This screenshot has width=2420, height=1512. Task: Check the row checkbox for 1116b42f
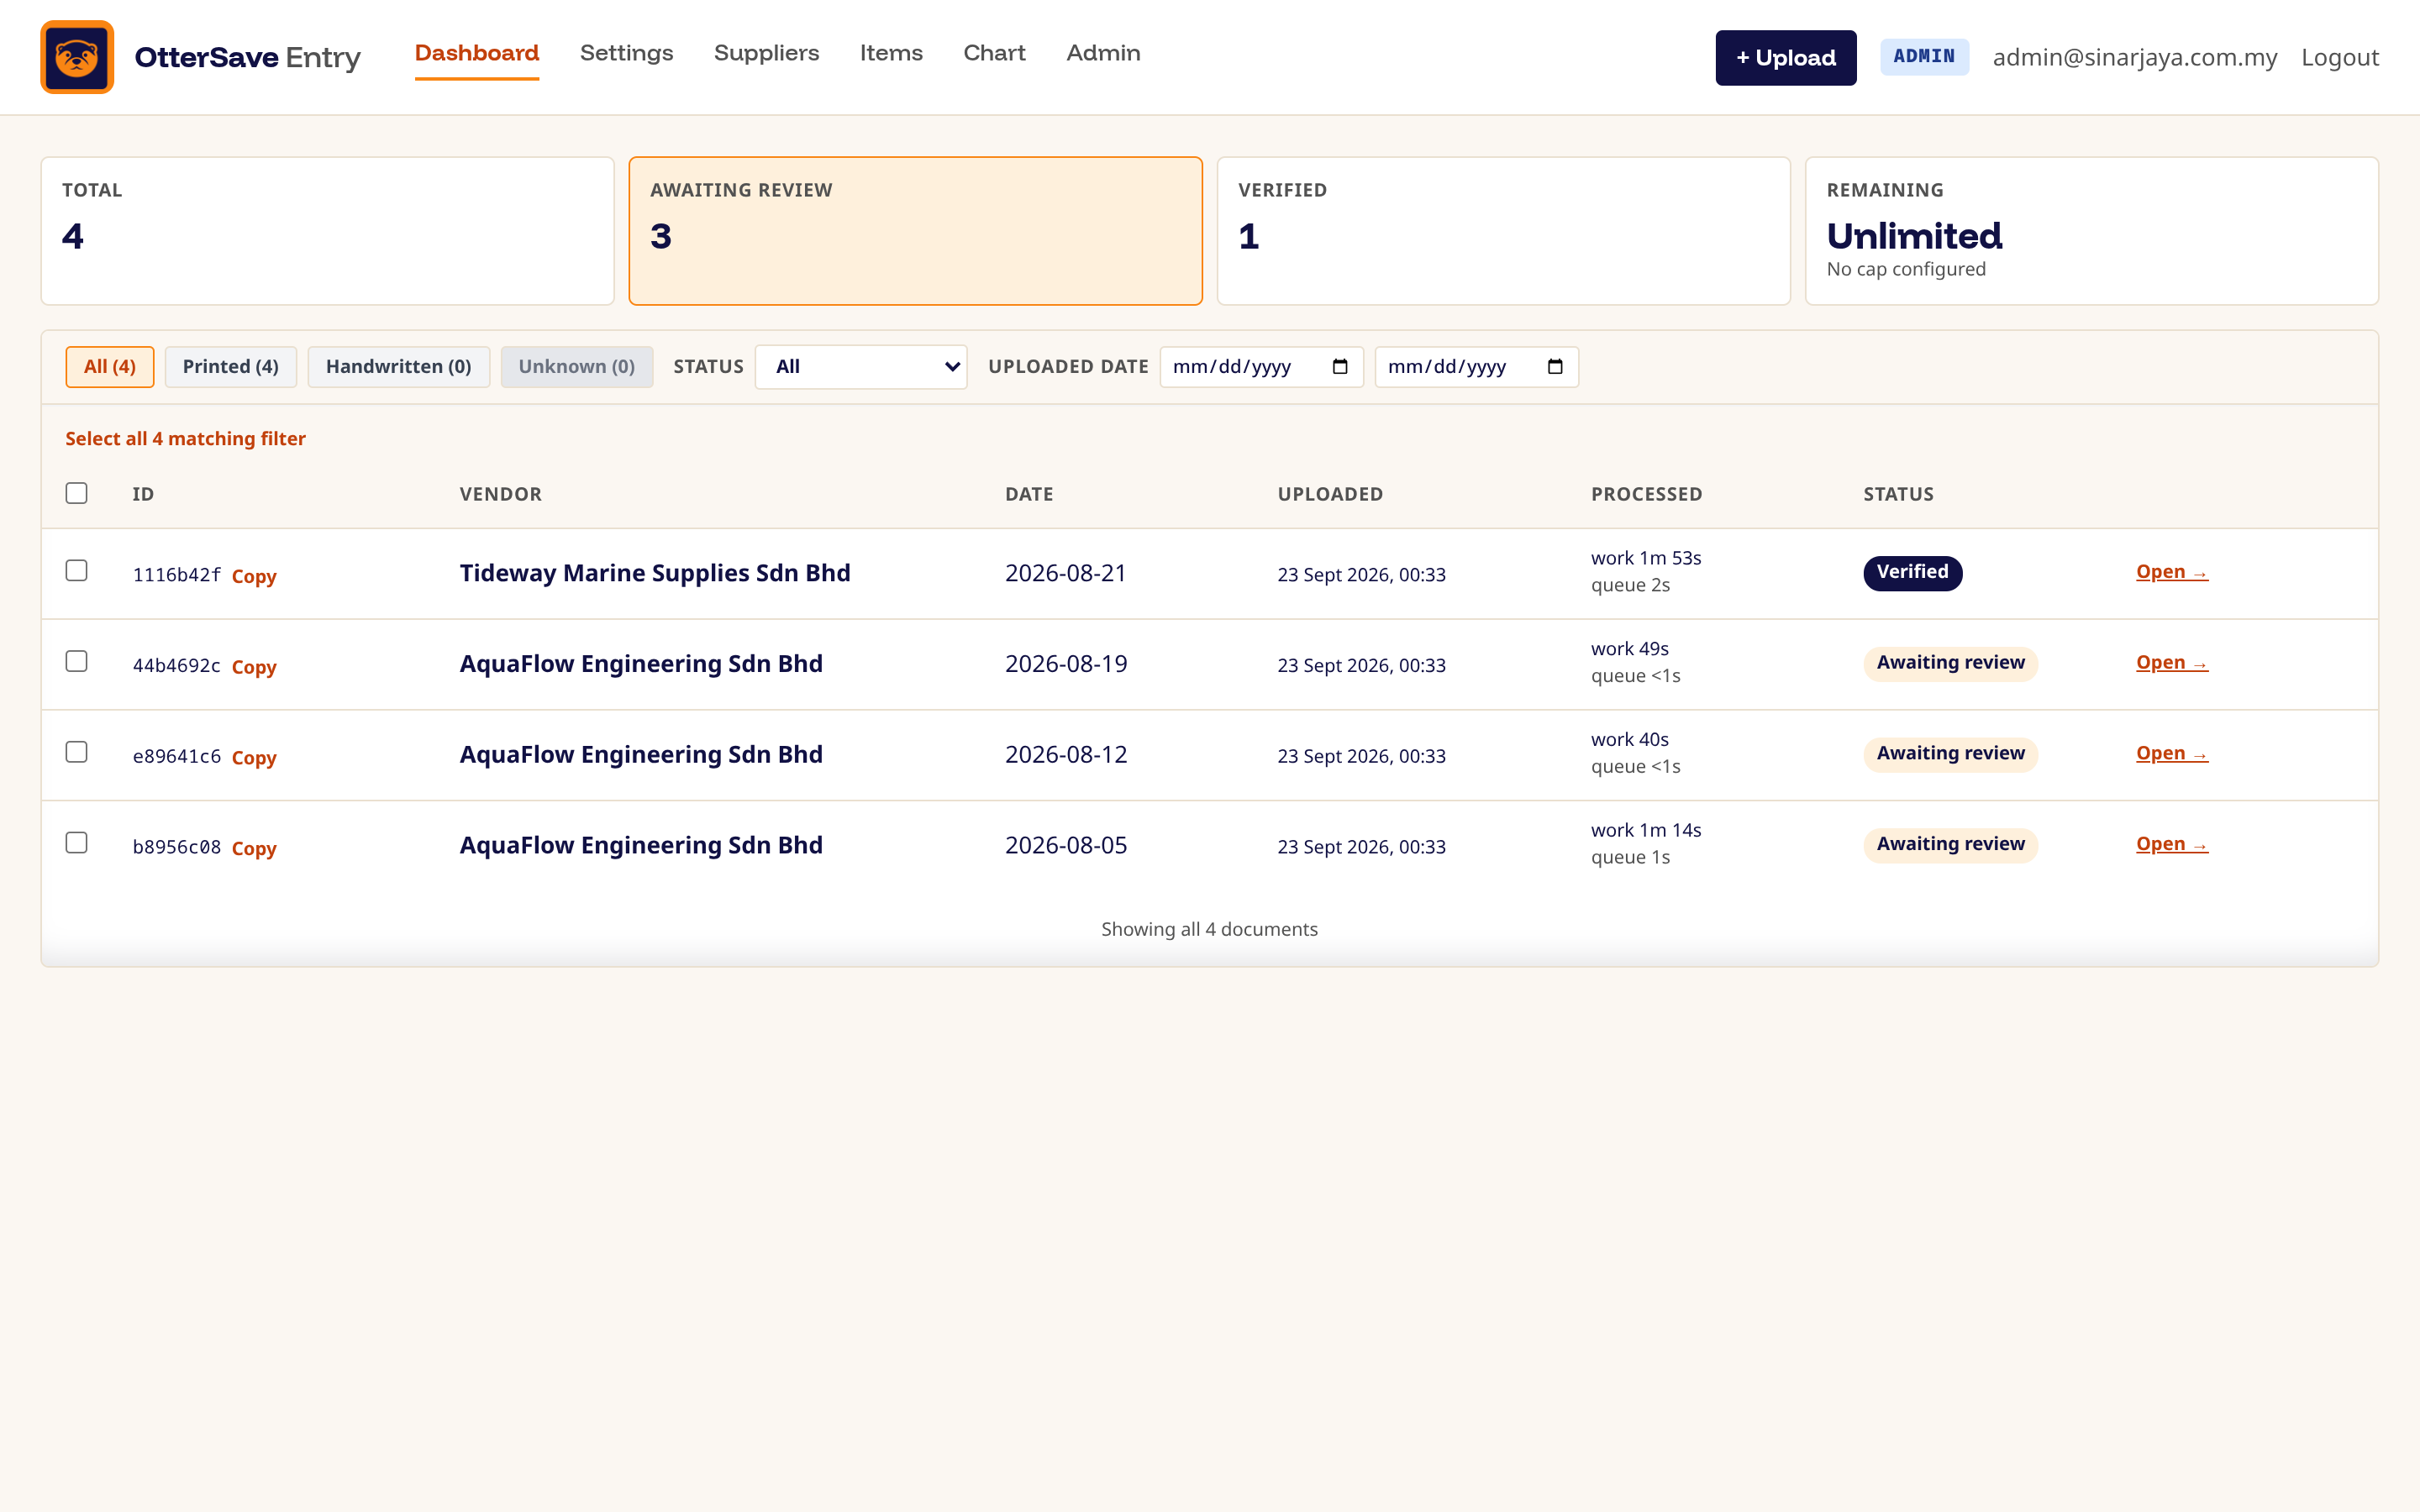coord(76,570)
